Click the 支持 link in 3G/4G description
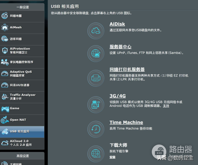Image resolution: width=198 pixels, height=165 pixels. pos(166,106)
